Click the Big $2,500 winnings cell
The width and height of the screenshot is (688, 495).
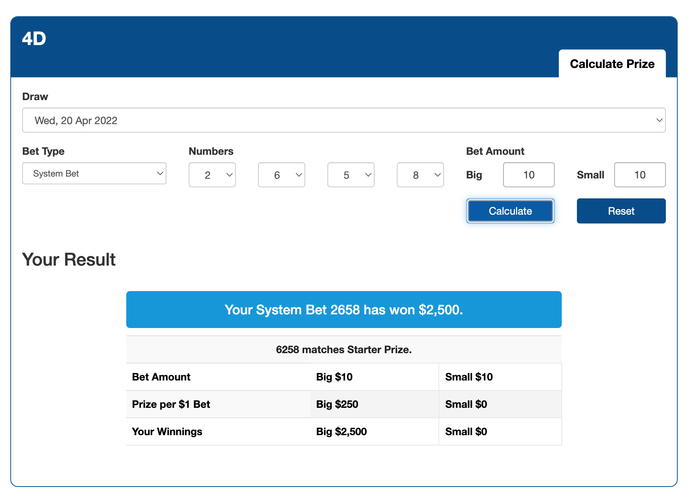click(341, 431)
